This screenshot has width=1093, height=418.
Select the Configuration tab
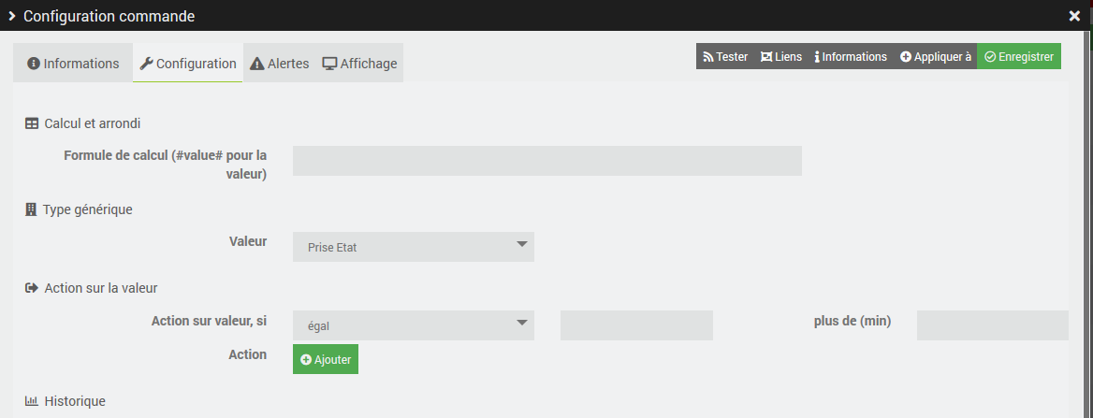point(188,64)
